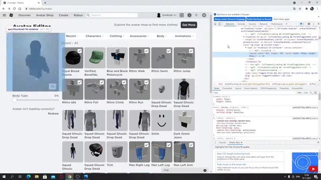321x180 pixels.
Task: Open DevTools settings gear
Action: click(x=309, y=24)
